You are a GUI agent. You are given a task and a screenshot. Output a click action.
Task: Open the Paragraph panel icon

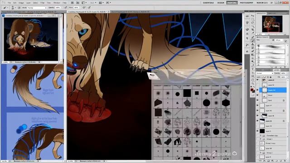[x=247, y=38]
